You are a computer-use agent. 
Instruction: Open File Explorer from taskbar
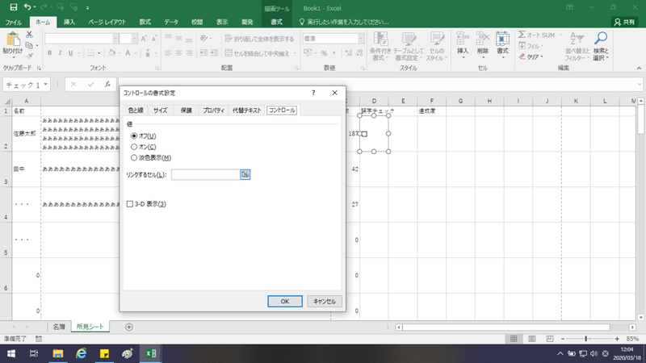57,353
